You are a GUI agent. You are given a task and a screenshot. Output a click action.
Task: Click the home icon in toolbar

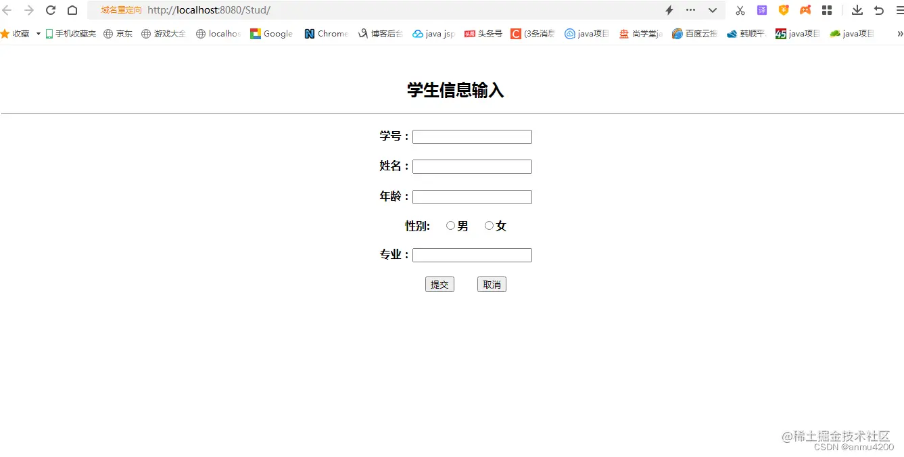[72, 9]
